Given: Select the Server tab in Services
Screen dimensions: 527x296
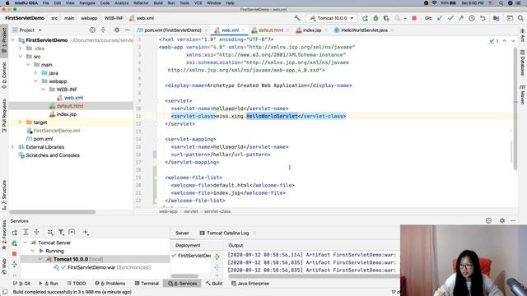Looking at the screenshot, I should 182,233.
